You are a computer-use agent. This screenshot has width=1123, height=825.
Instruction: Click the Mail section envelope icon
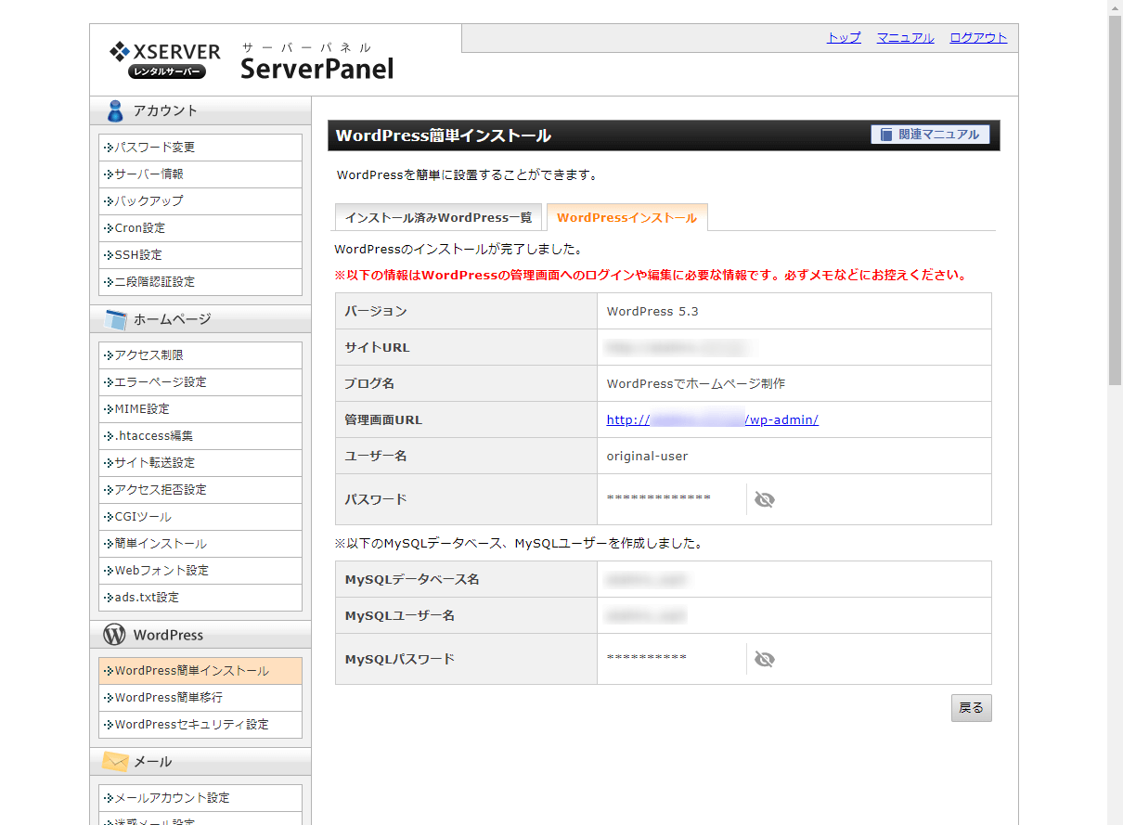click(x=115, y=762)
